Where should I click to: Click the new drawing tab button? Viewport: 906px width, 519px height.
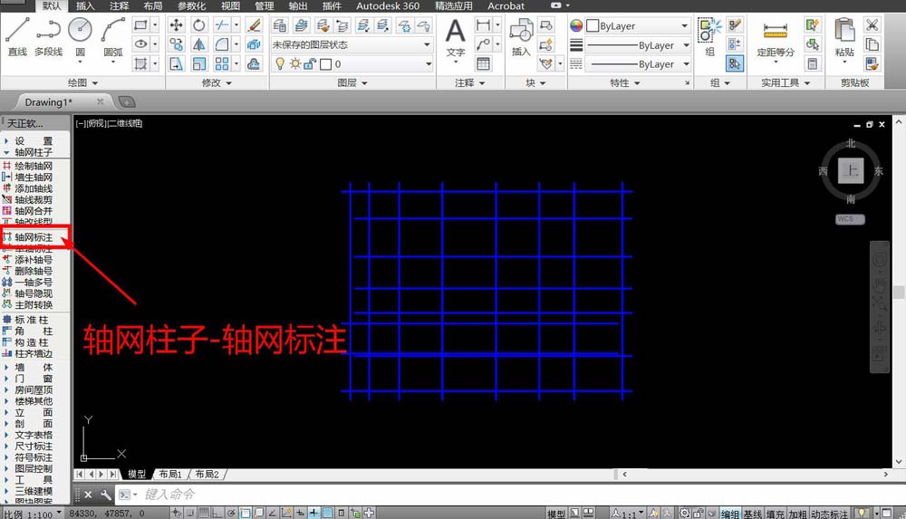tap(127, 102)
